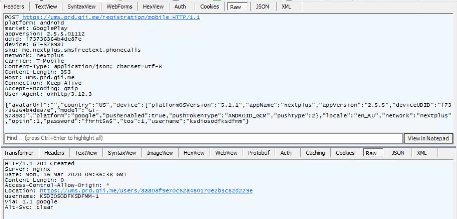Switch to the ImageView response tab
Viewport: 457px width, 219px height.
(160, 153)
